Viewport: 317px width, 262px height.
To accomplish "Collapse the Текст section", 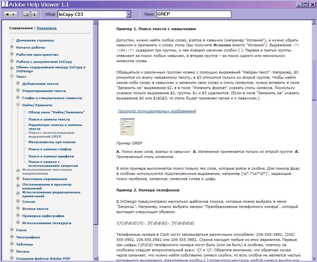I will click(12, 76).
